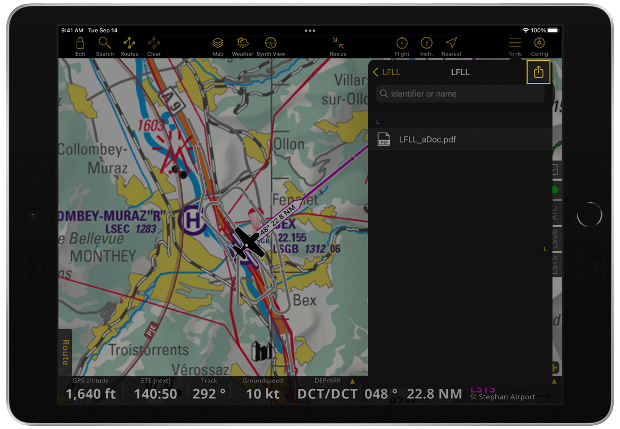
Task: Tap the Track 292° value
Action: (x=209, y=394)
